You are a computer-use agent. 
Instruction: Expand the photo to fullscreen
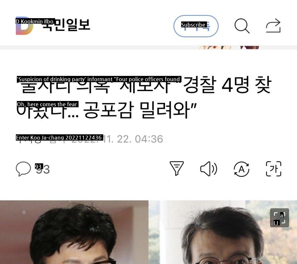click(280, 217)
